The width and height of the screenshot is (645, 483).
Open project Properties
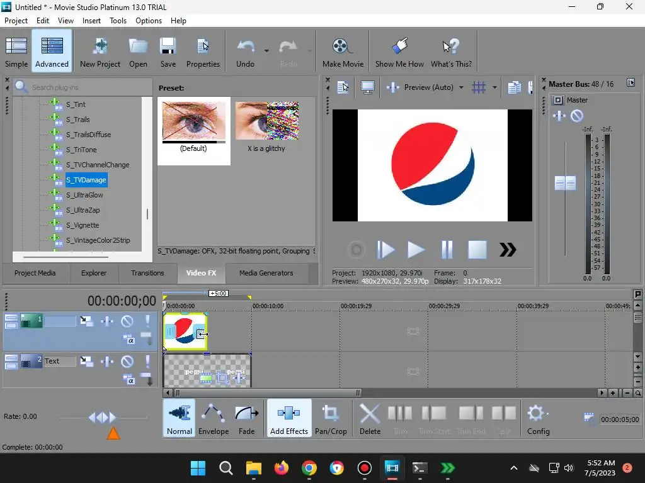point(203,52)
